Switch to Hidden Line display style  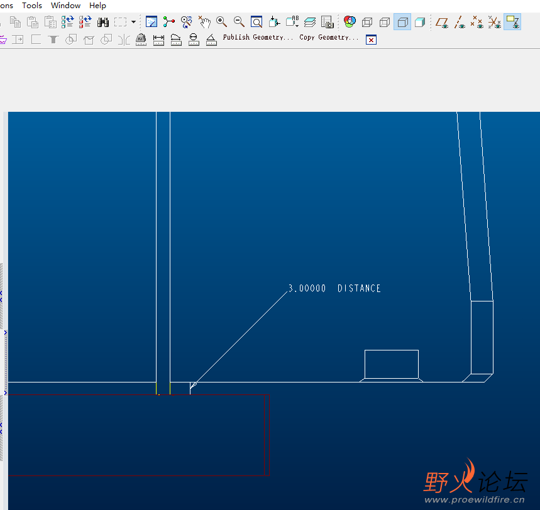[x=385, y=23]
